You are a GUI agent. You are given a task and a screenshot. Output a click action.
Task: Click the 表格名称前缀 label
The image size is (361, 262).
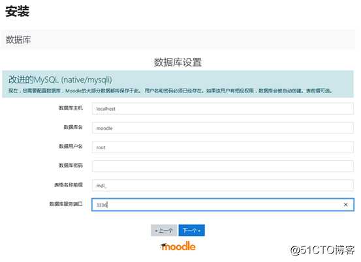69,185
